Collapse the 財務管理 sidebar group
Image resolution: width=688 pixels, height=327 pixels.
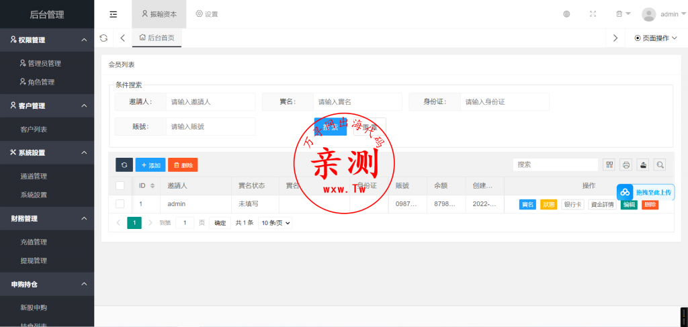[x=47, y=218]
